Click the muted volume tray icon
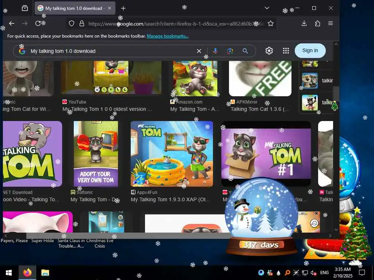 (313, 273)
